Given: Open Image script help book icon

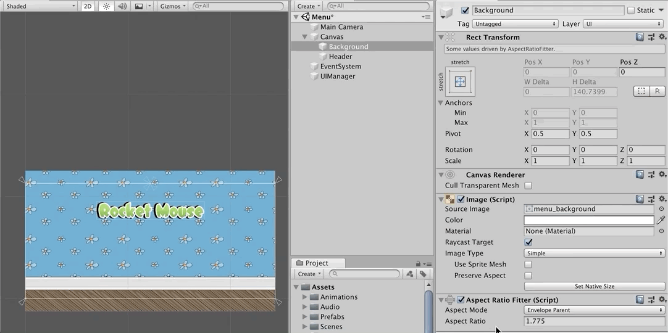Looking at the screenshot, I should click(640, 199).
